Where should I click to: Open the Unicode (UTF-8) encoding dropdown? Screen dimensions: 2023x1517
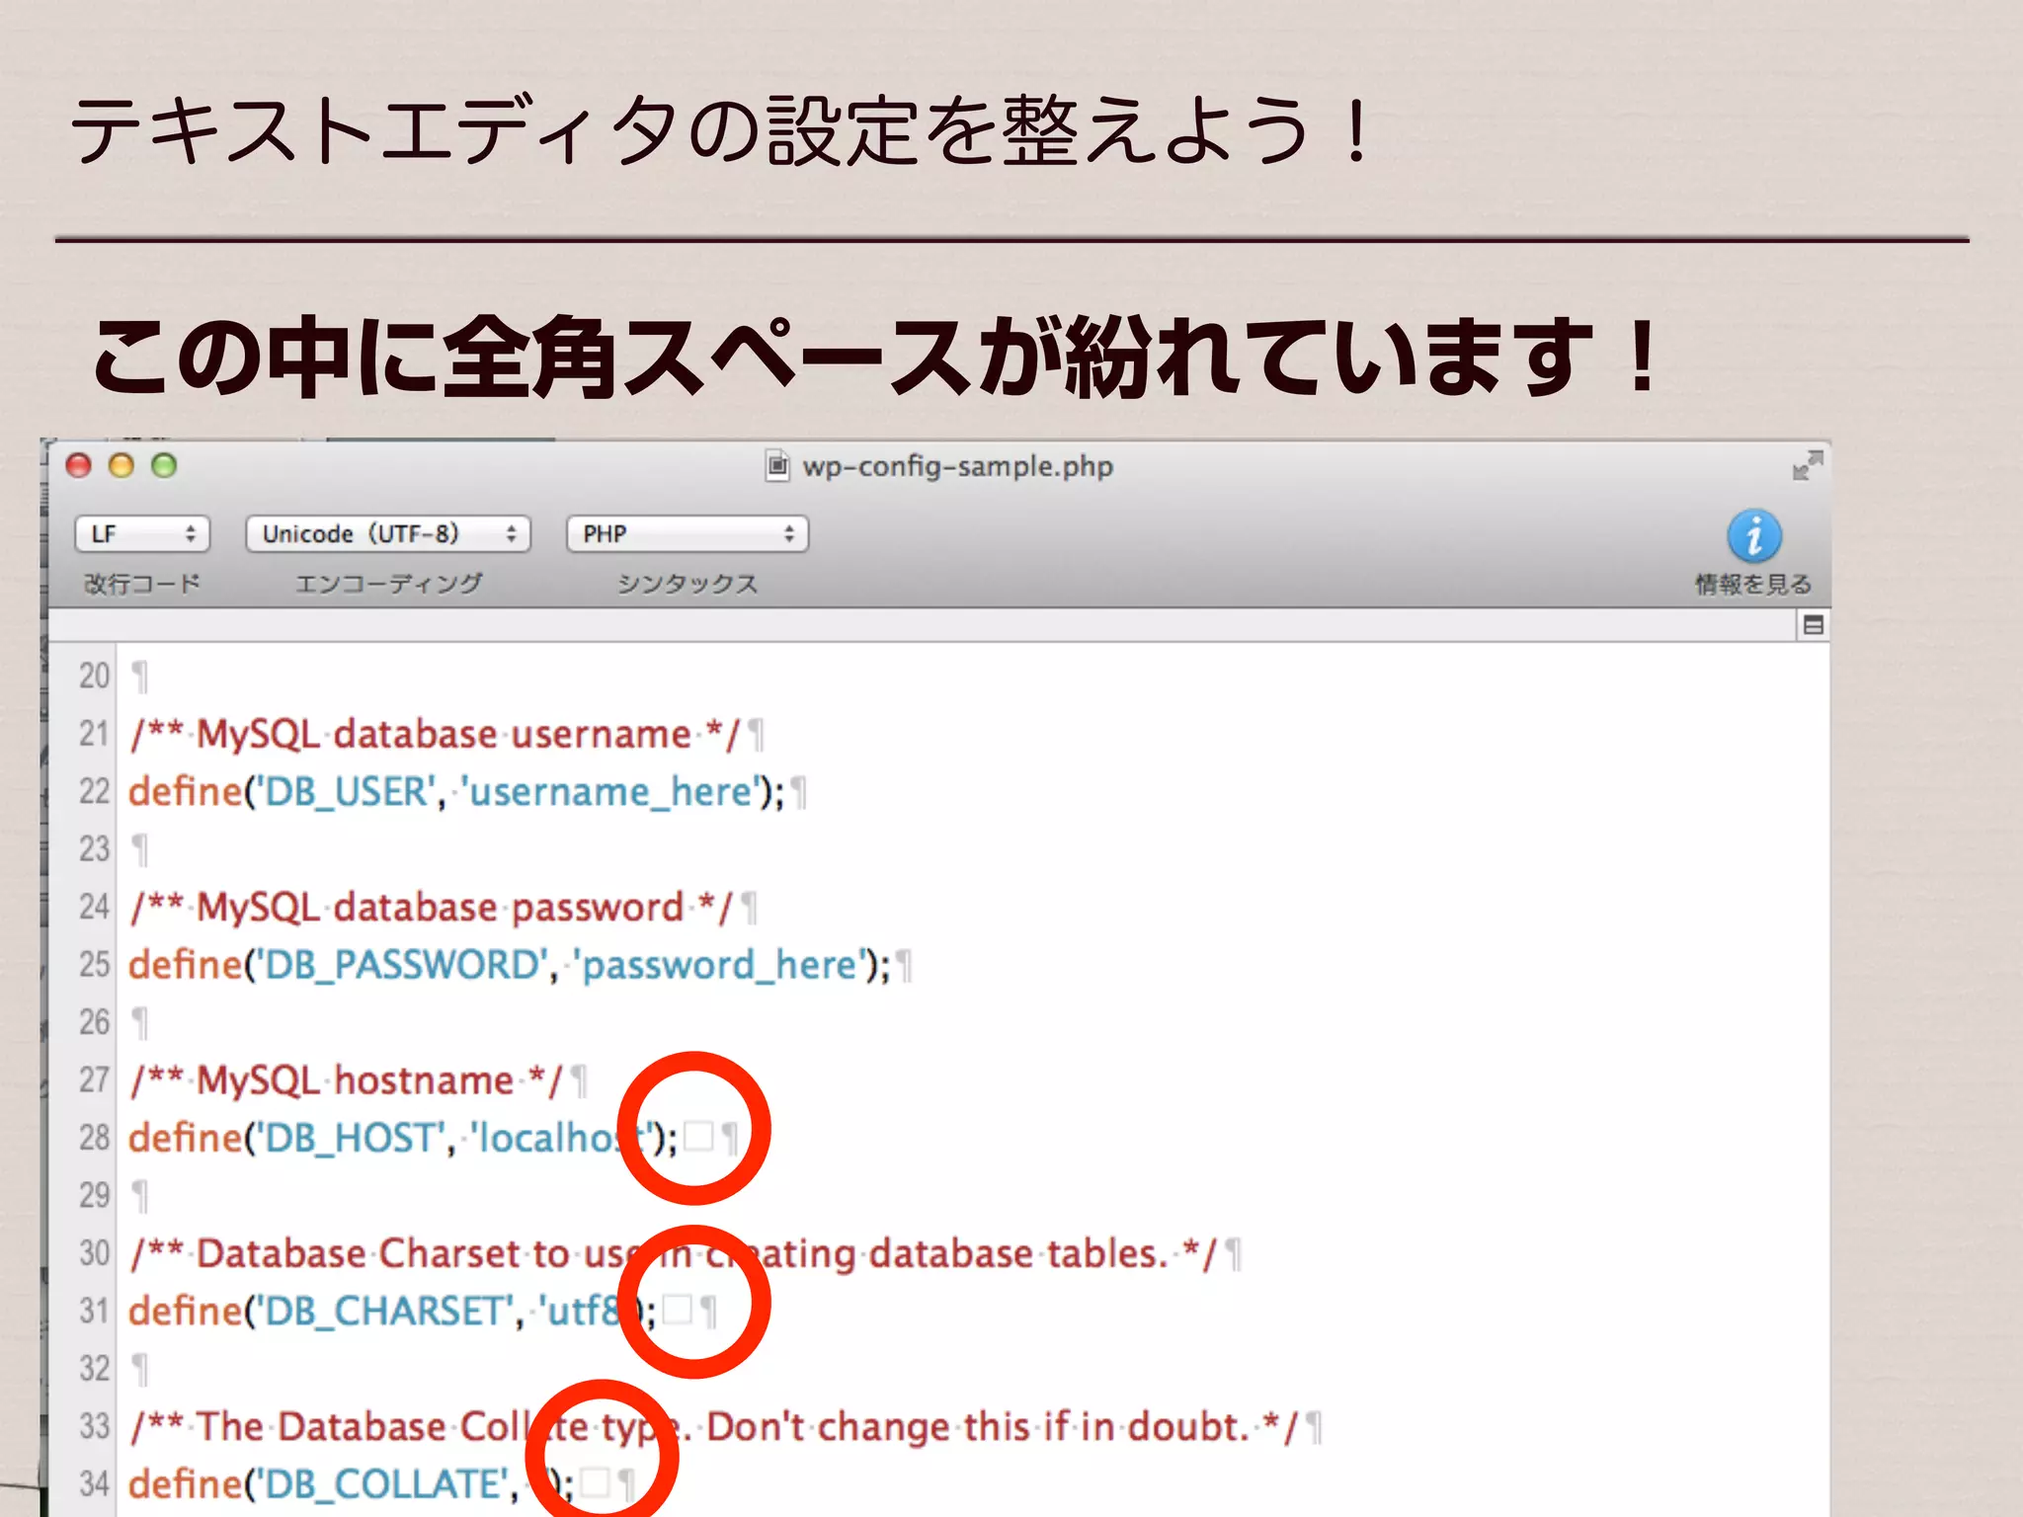[x=388, y=534]
